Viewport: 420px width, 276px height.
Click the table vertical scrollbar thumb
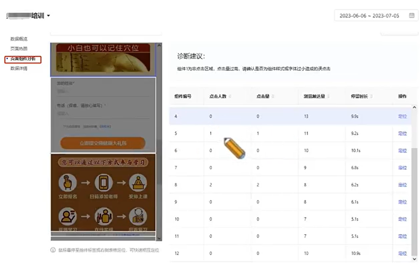tap(414, 201)
